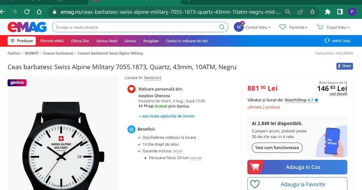362x190 pixels.
Task: Bookmark this page with the star icon
Action: pyautogui.click(x=312, y=12)
